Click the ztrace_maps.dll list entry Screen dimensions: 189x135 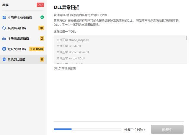[x=73, y=40]
